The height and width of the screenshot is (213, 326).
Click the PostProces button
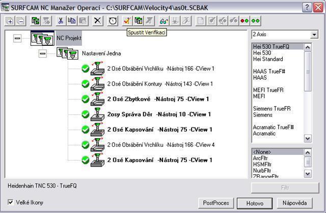pyautogui.click(x=216, y=203)
